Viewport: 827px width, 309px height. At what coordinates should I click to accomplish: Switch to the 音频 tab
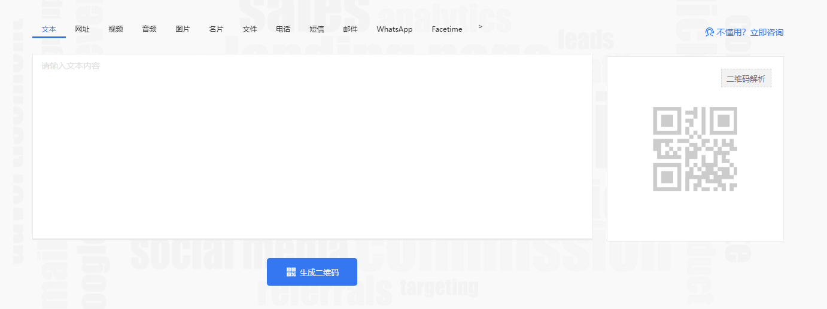[x=150, y=29]
